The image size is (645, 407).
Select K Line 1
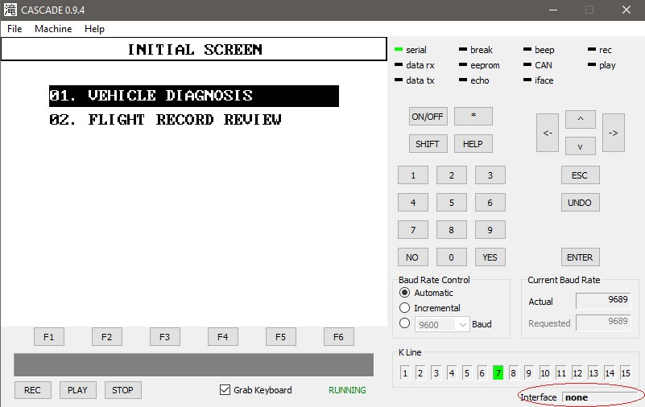[405, 373]
